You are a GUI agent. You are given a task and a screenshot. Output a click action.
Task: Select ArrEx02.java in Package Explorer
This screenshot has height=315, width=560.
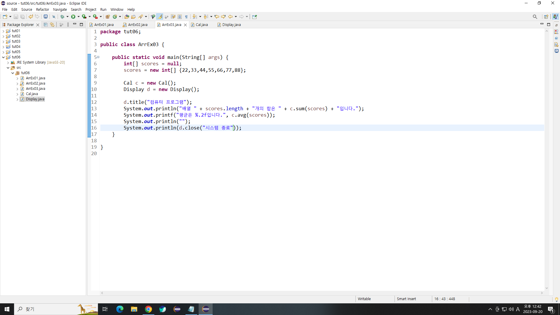[x=35, y=83]
